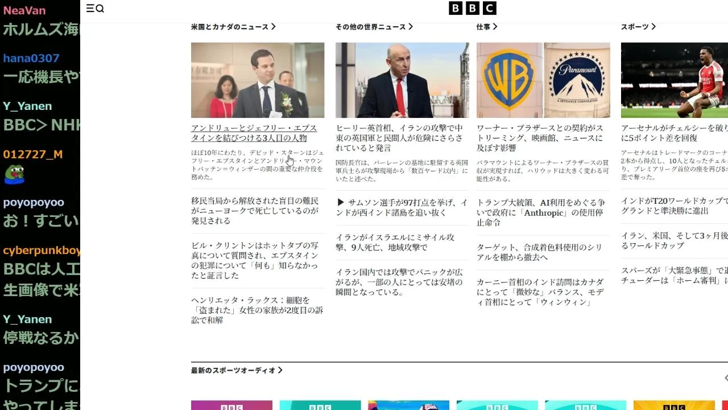
Task: Open headline トランプ大統領、AI利用をめぐる争い Anthropic
Action: pyautogui.click(x=541, y=212)
